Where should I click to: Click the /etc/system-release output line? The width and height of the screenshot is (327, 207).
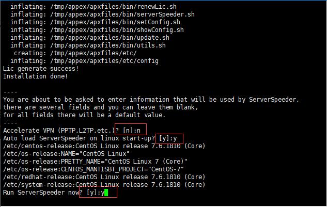103,185
